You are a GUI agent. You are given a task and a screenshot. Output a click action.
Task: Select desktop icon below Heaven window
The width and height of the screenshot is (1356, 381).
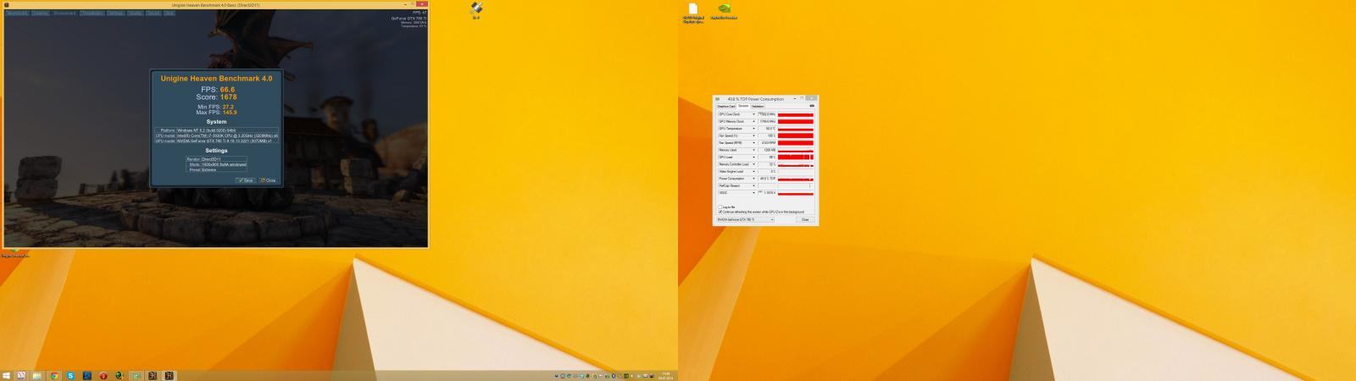[14, 252]
